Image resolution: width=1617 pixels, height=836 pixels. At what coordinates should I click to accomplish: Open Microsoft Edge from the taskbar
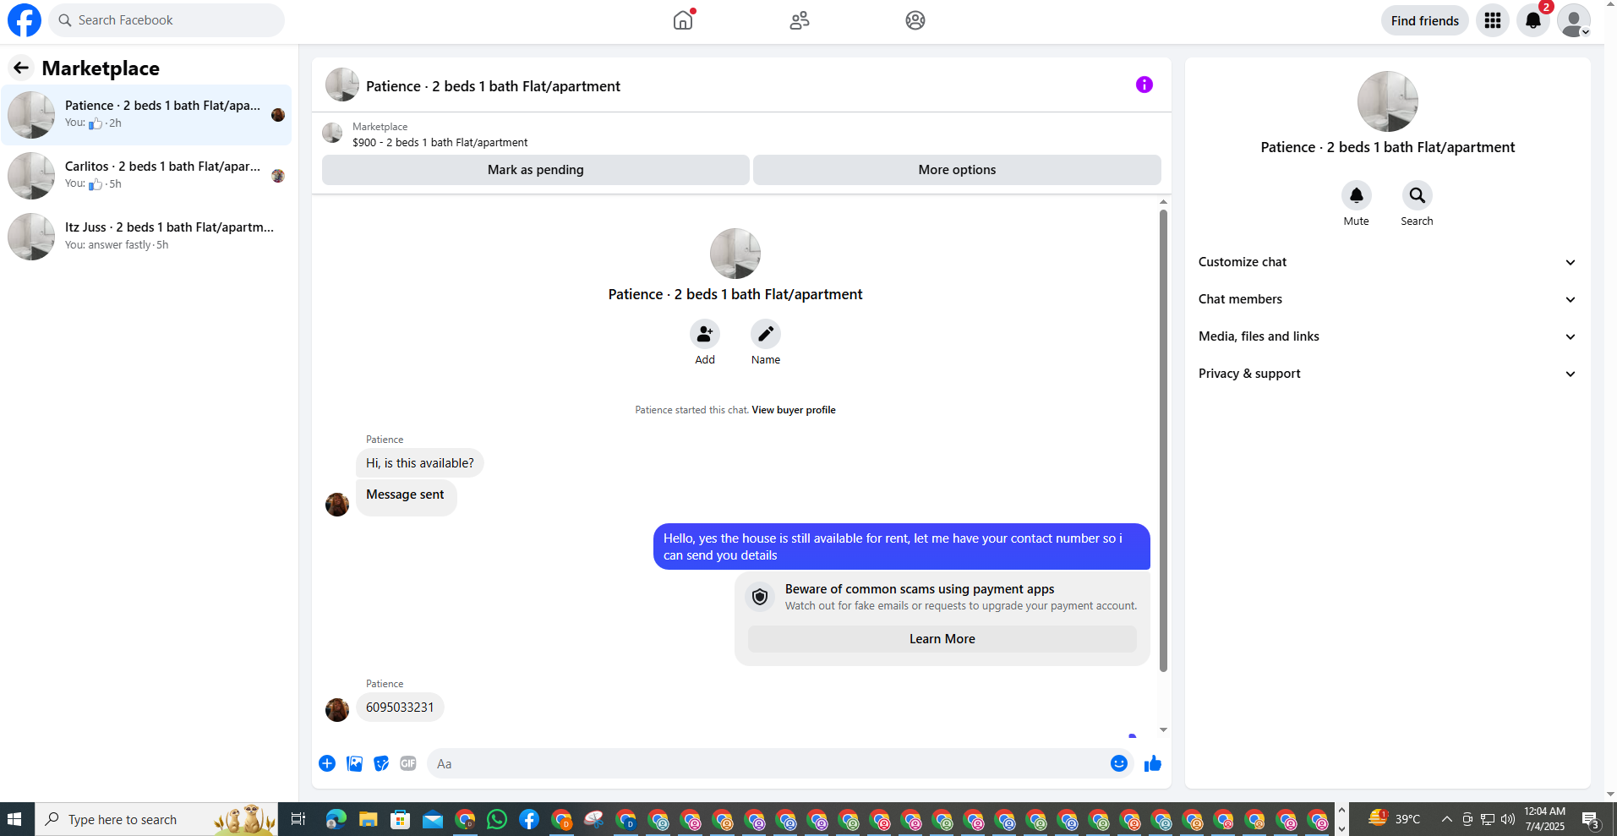tap(336, 819)
